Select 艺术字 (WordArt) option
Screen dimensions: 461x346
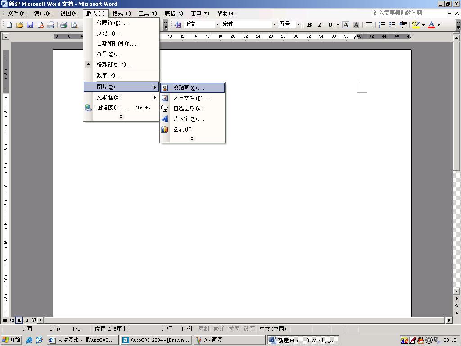(x=193, y=119)
